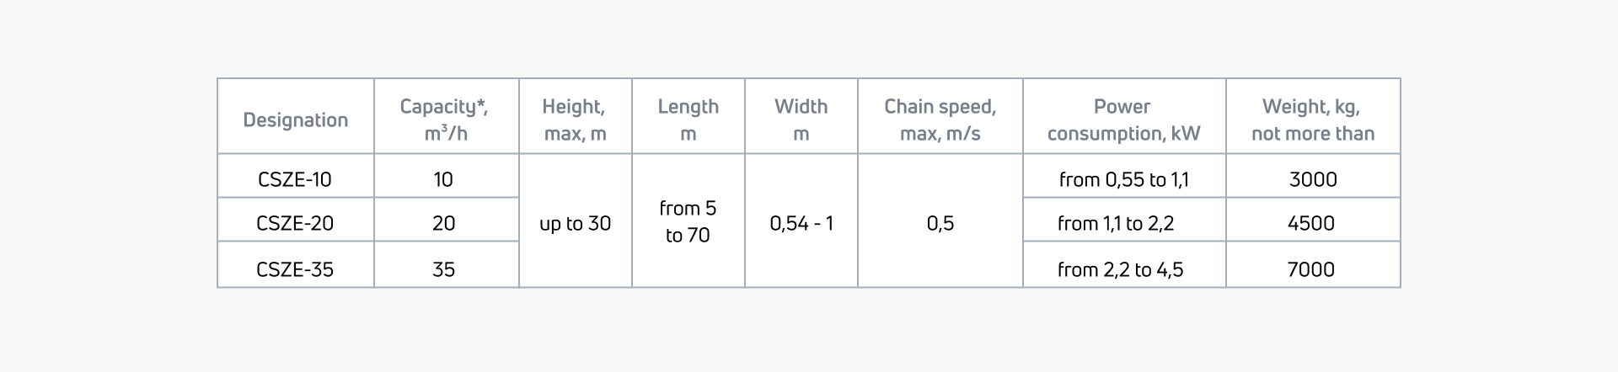
Task: Select the 7000 weight value cell
Action: coord(1311,269)
